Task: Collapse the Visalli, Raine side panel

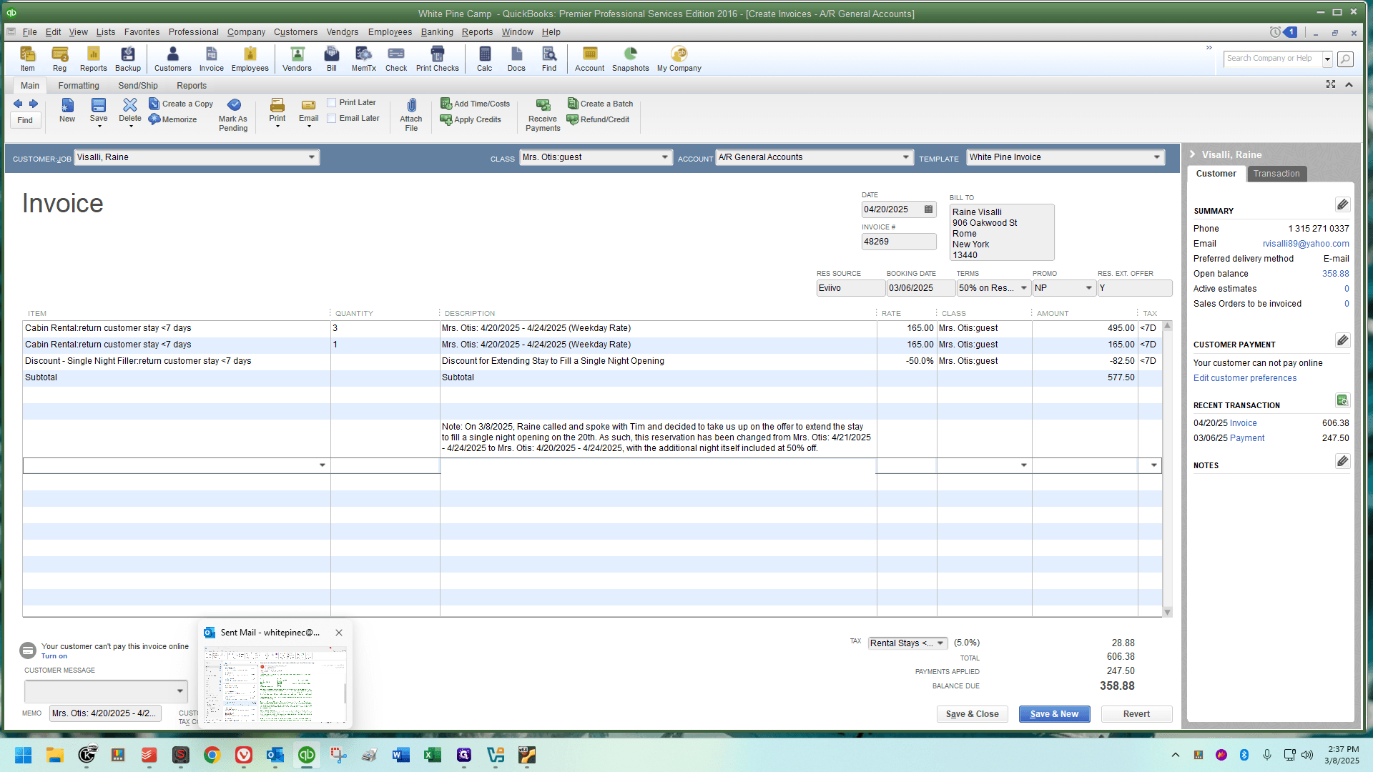Action: (1193, 154)
